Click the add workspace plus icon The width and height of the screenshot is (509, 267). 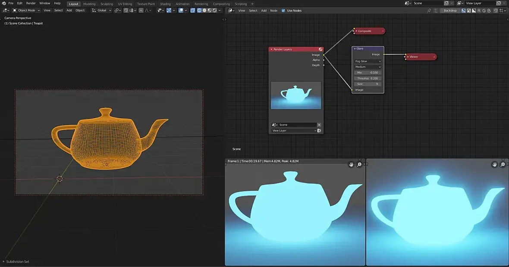click(x=252, y=4)
